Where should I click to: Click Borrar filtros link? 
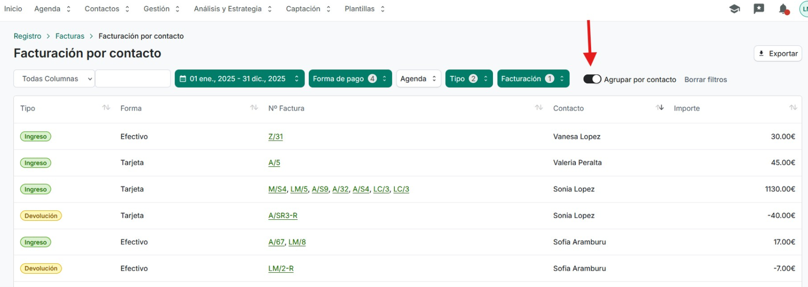(705, 79)
